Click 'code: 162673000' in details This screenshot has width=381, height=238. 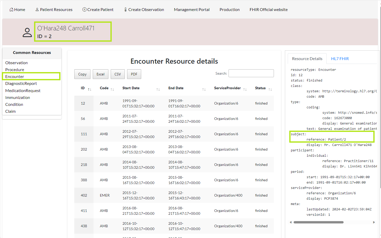[337, 118]
